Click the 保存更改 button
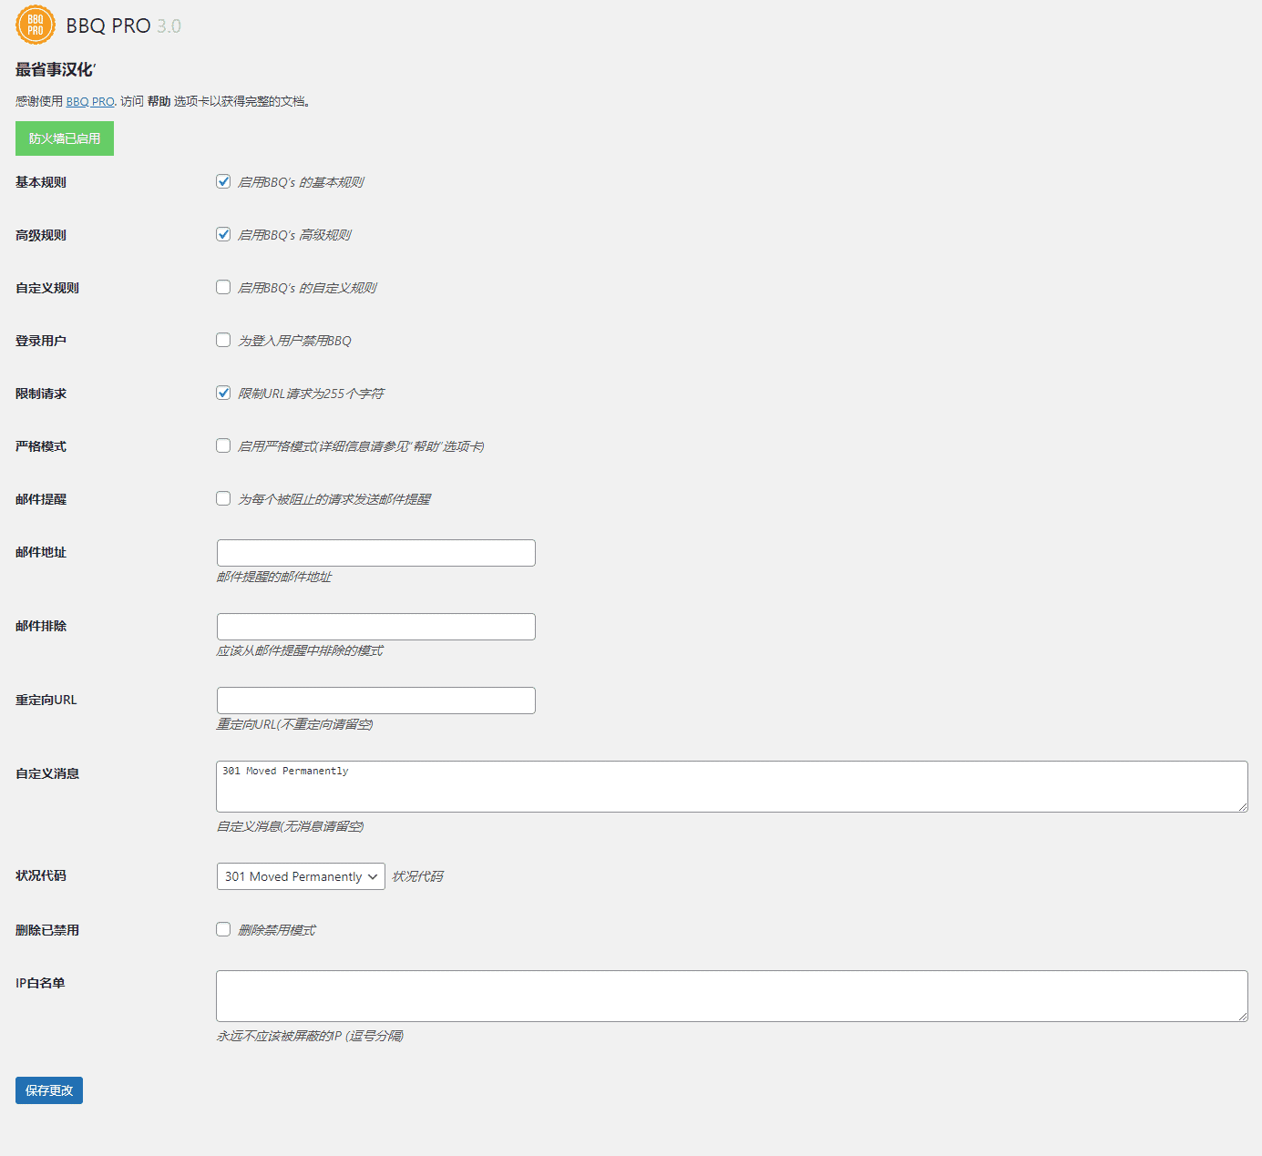This screenshot has height=1156, width=1262. click(x=49, y=1090)
